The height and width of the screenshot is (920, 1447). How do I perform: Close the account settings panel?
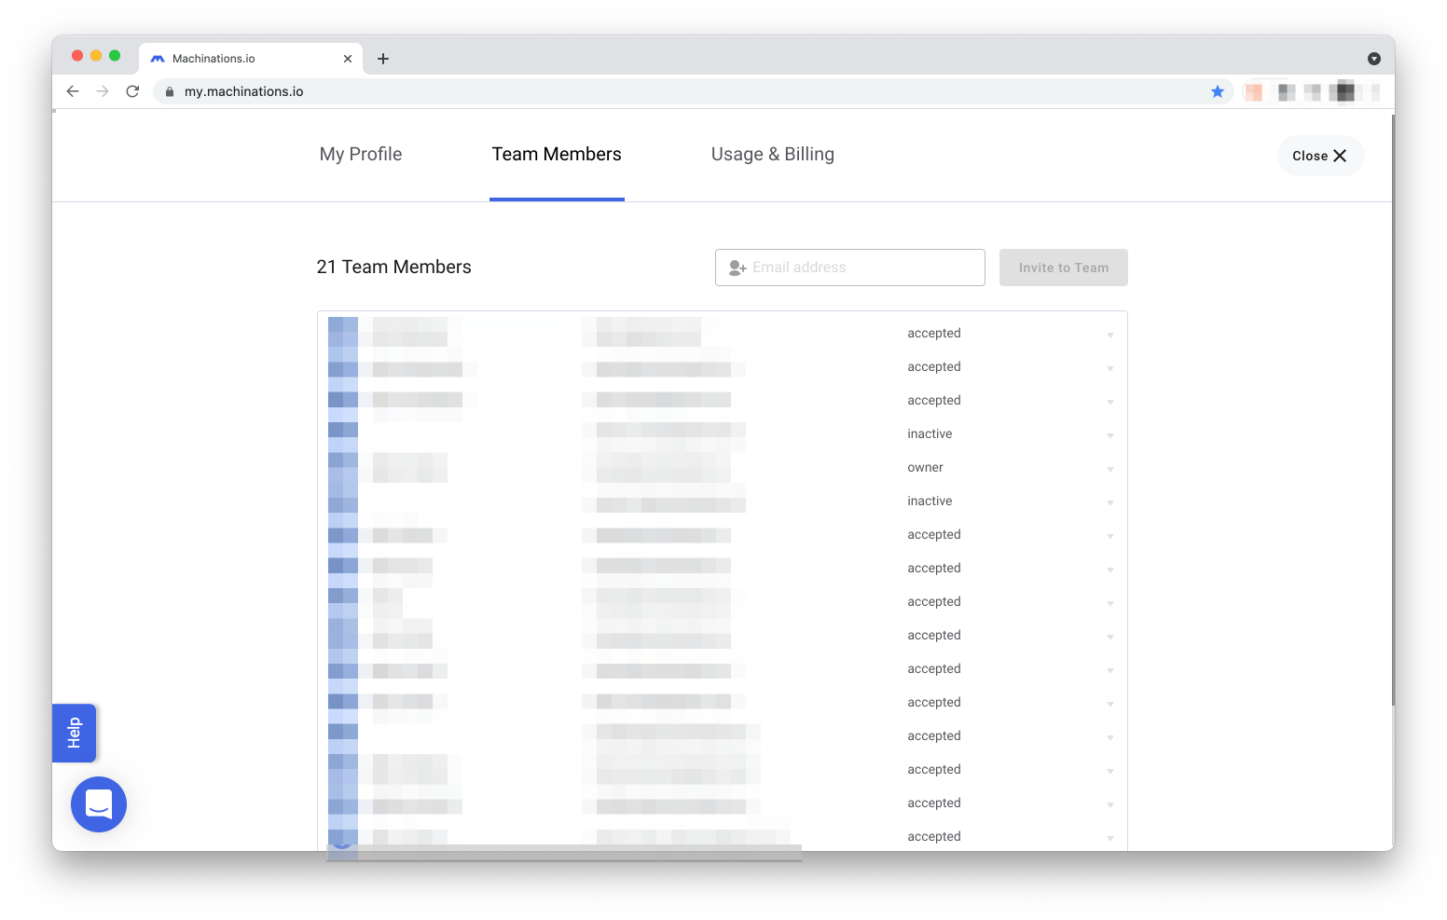[1320, 156]
